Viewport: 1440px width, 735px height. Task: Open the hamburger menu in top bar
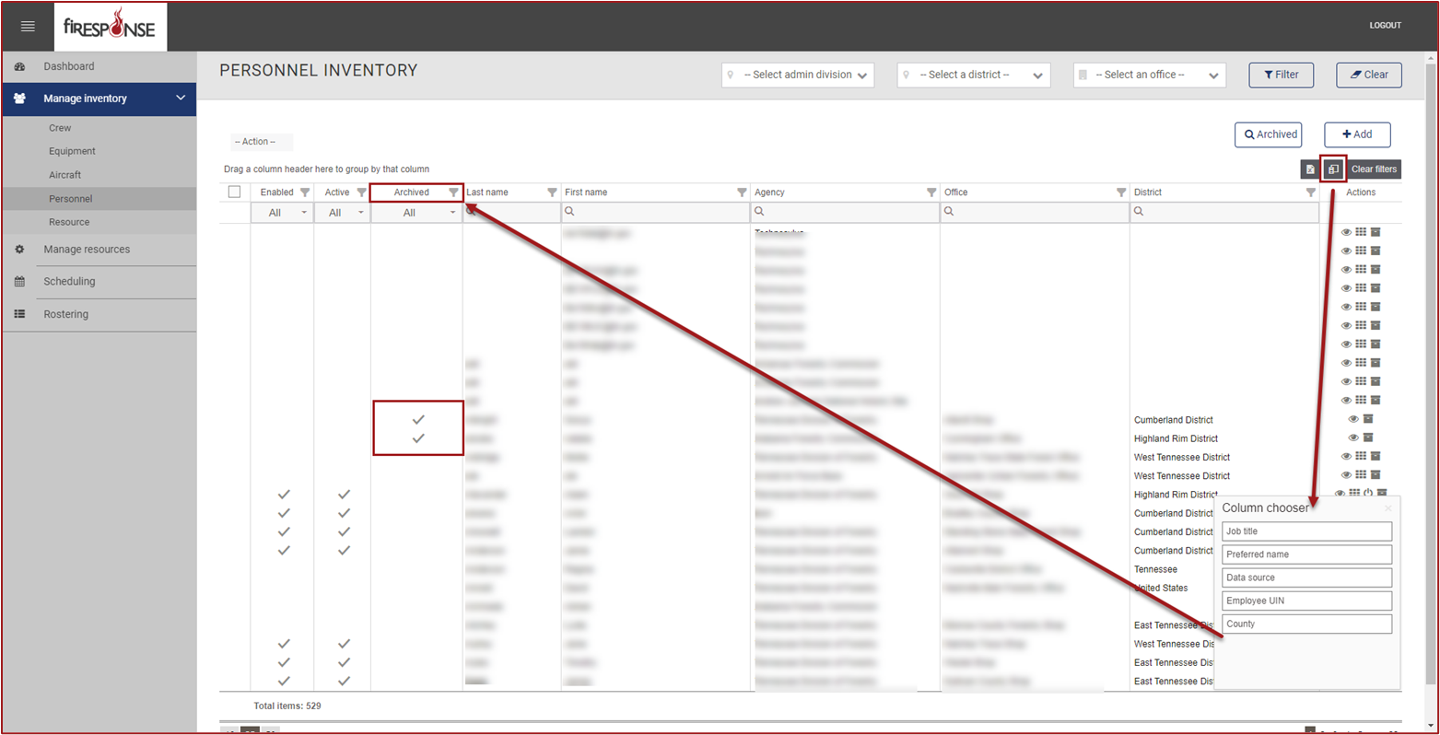click(28, 26)
